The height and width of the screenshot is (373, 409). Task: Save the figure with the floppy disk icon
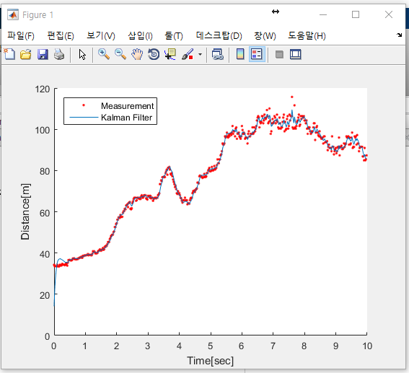[43, 55]
